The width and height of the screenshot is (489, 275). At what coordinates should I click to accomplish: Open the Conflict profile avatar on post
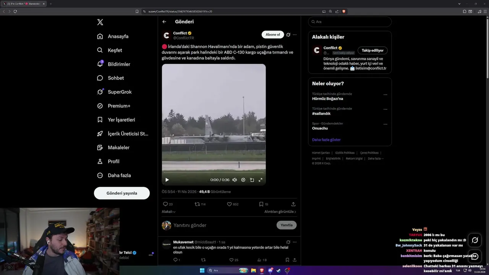coord(166,36)
